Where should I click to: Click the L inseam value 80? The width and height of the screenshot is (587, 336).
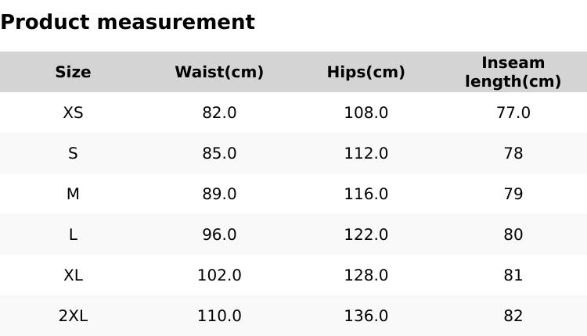tap(513, 234)
